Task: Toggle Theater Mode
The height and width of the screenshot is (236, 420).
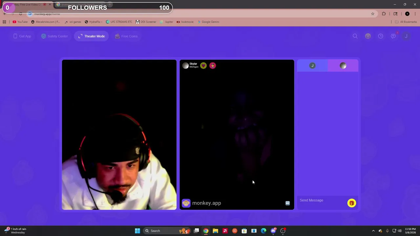Action: 92,36
